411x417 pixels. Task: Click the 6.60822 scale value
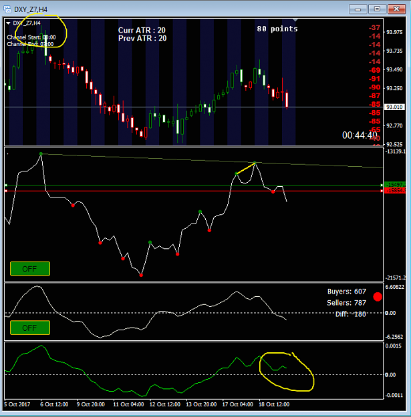(x=395, y=287)
